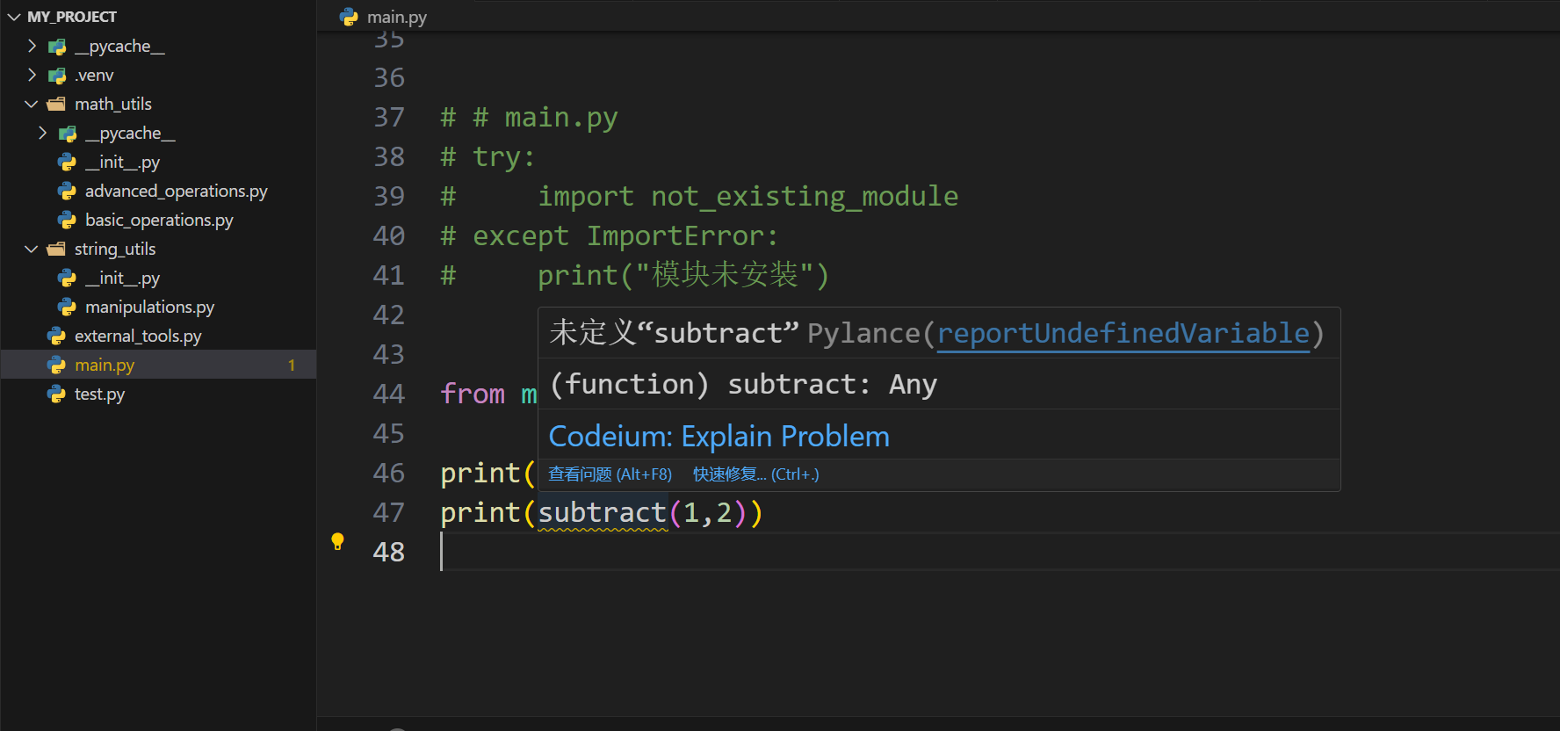Image resolution: width=1560 pixels, height=731 pixels.
Task: Collapse the string_utils folder chevron
Action: [32, 249]
